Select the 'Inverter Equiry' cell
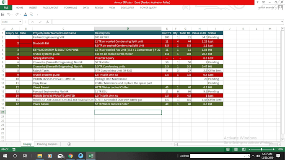 tap(128, 58)
